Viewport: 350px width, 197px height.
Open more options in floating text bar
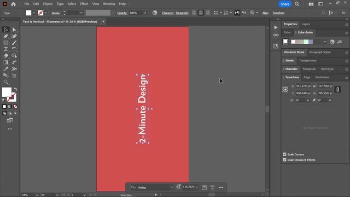pyautogui.click(x=221, y=187)
